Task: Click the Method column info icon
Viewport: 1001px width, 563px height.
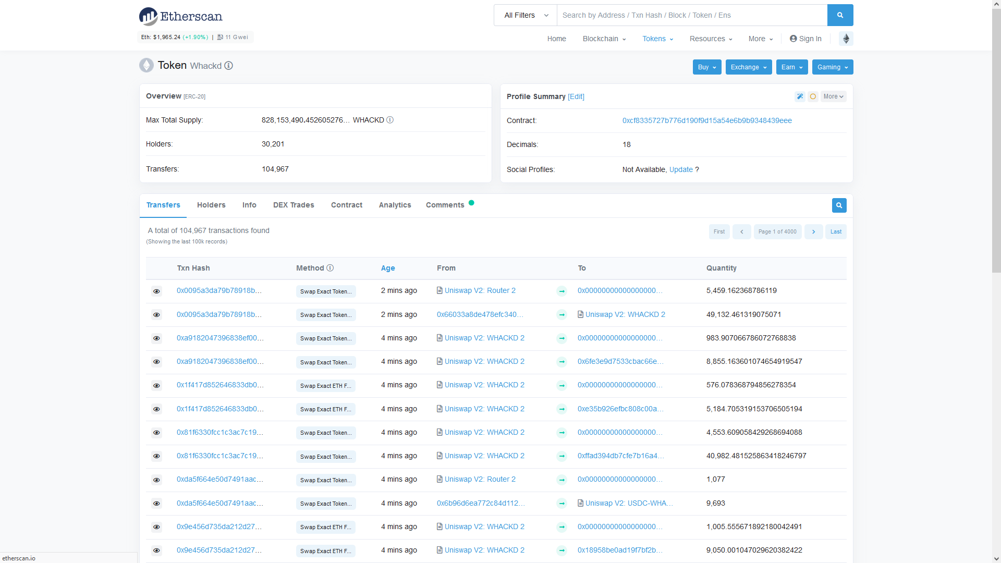Action: tap(330, 268)
